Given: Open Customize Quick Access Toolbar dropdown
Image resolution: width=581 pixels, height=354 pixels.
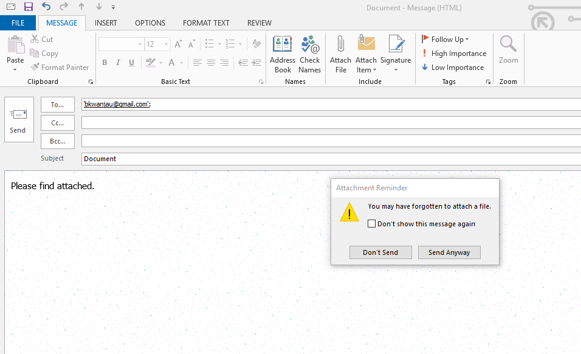Looking at the screenshot, I should coord(114,7).
